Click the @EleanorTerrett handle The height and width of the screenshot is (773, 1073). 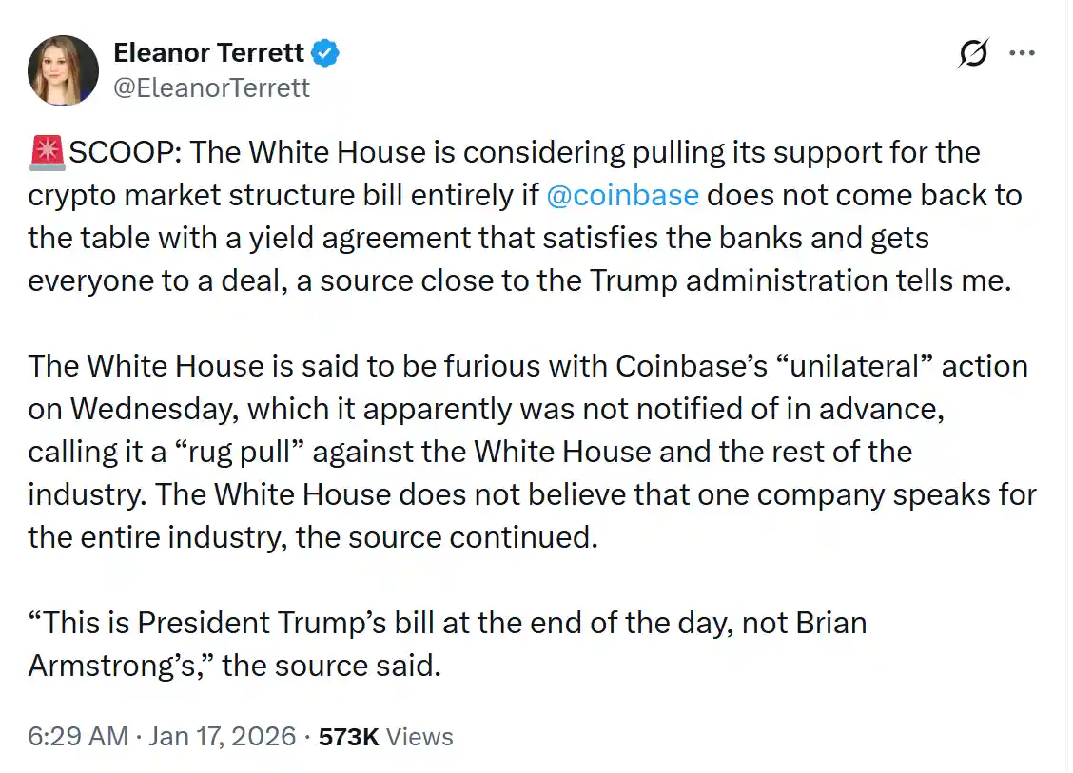211,87
